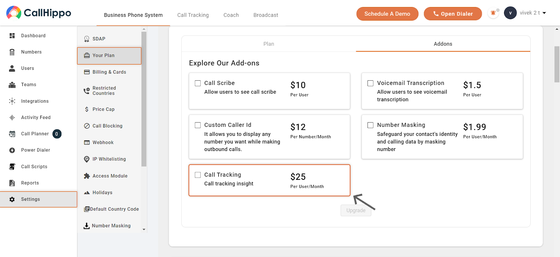Screen dimensions: 560x257
Task: Click the settings list scroll-up arrow
Action: 144,29
